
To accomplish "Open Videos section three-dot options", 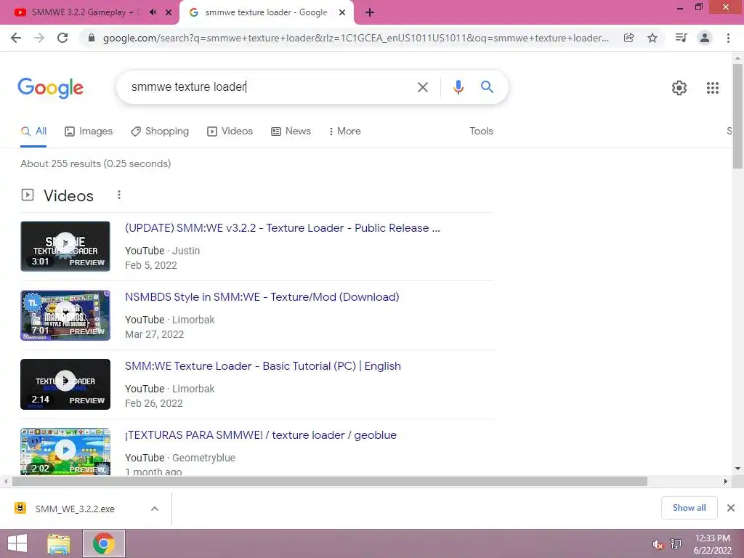I will (x=119, y=195).
